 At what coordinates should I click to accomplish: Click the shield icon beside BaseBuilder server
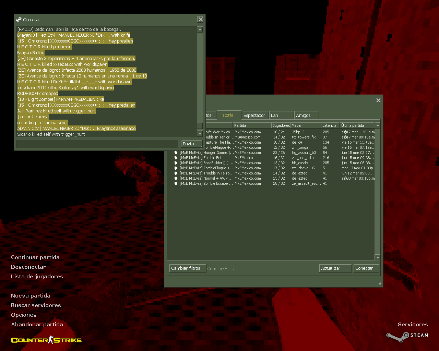pos(176,163)
